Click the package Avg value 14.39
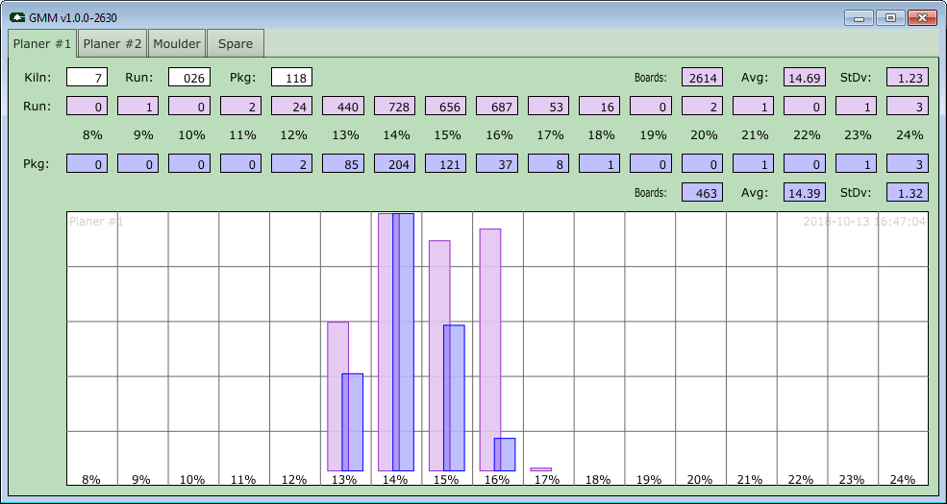 [x=805, y=192]
